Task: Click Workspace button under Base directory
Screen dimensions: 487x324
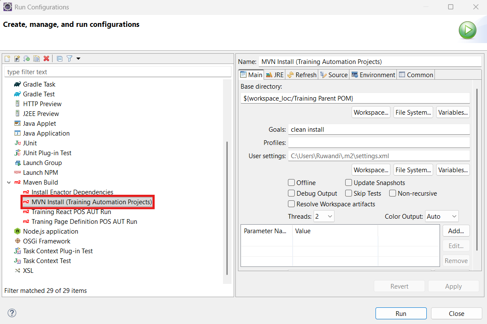Action: [x=371, y=113]
